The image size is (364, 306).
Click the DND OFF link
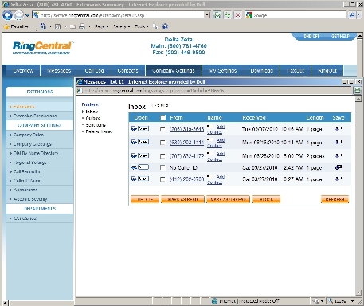311,37
